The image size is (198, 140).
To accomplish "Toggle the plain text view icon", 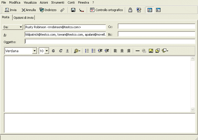I will click(x=158, y=10).
